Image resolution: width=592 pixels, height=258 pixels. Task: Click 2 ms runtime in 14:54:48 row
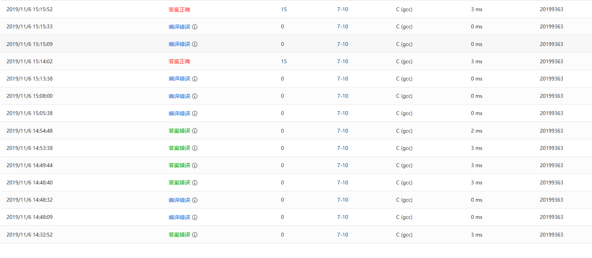477,131
